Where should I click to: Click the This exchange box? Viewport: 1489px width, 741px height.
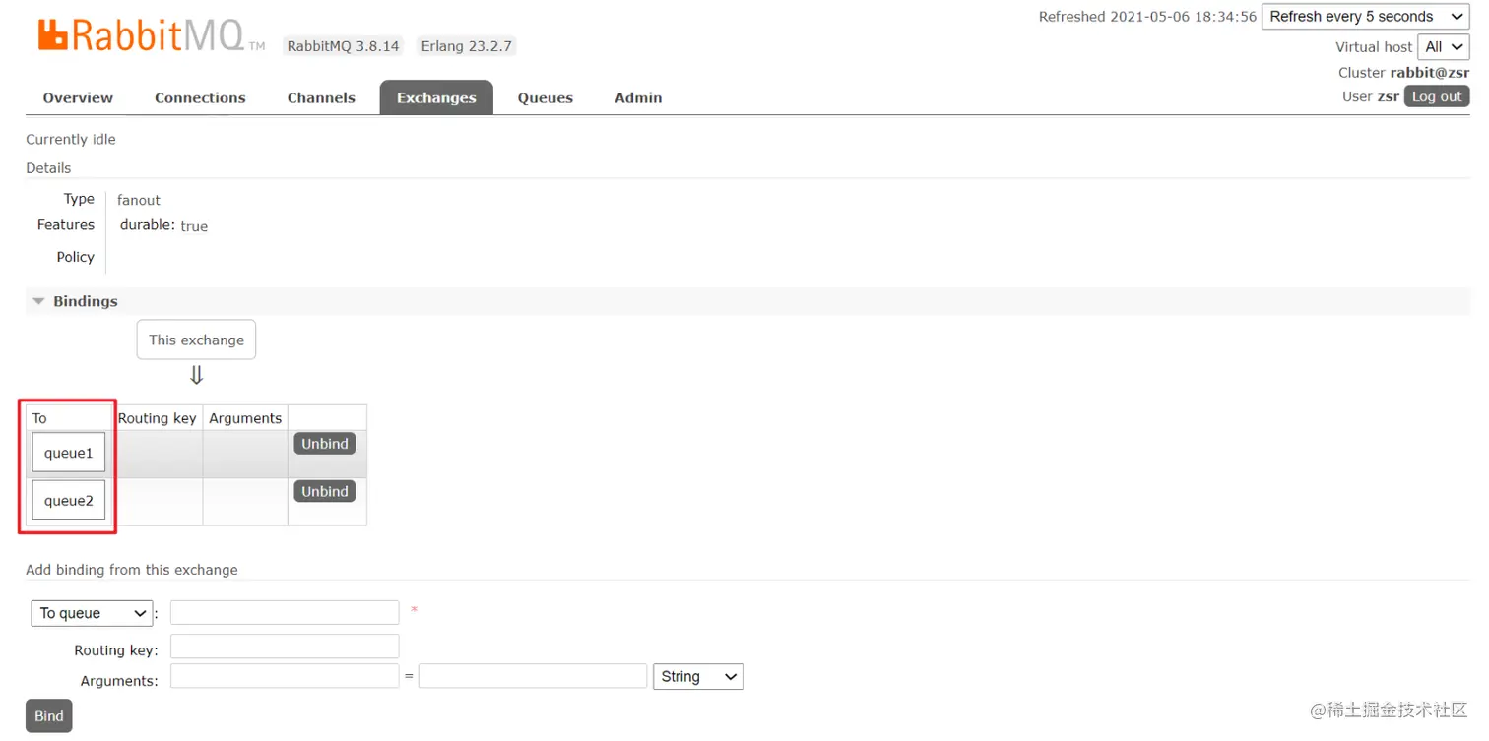click(196, 340)
